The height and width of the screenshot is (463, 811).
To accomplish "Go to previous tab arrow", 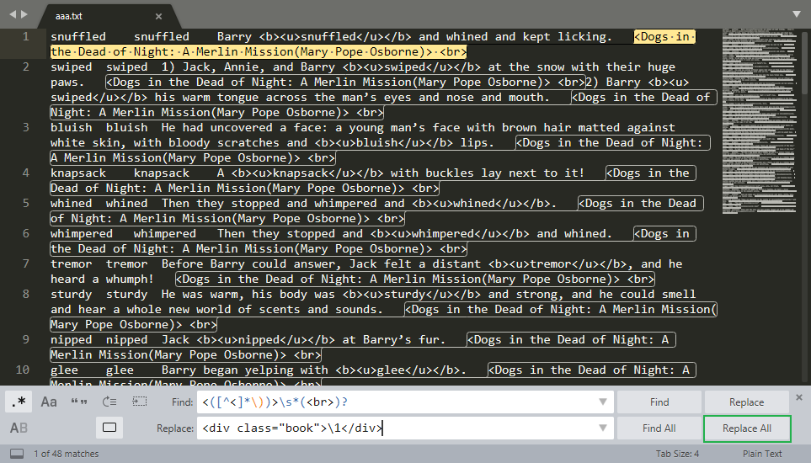I will [13, 15].
